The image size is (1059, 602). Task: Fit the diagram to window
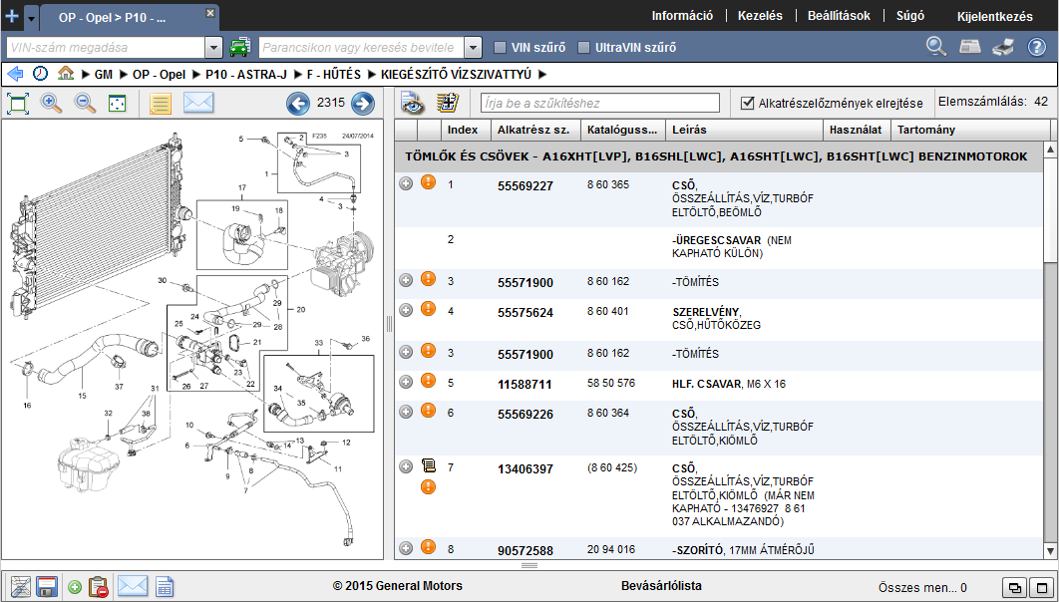tap(18, 104)
